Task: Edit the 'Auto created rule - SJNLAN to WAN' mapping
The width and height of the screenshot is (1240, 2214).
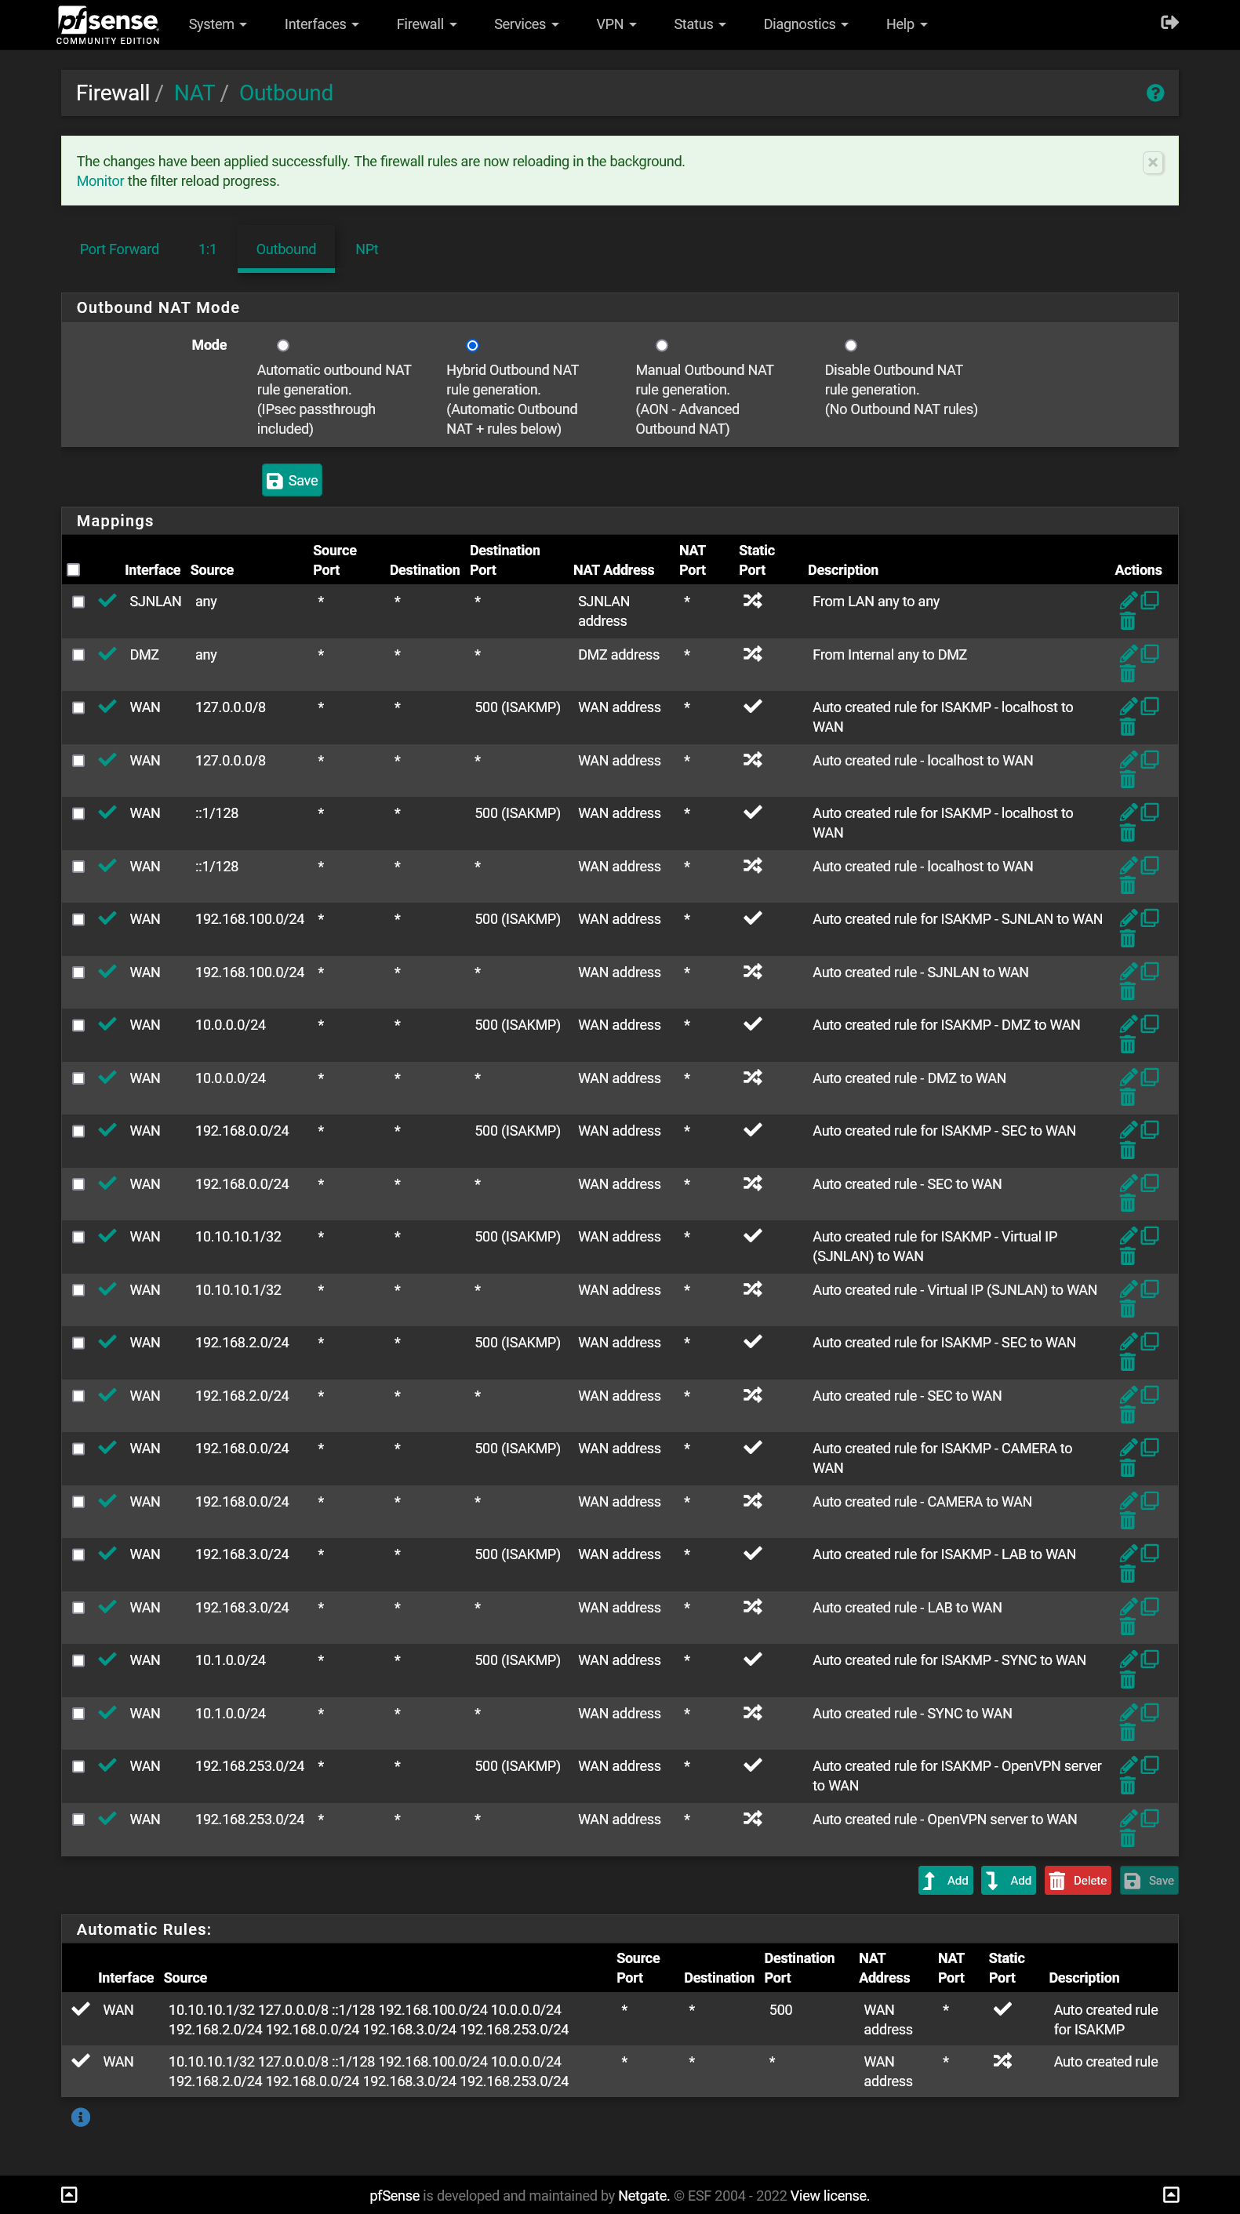Action: [1129, 971]
